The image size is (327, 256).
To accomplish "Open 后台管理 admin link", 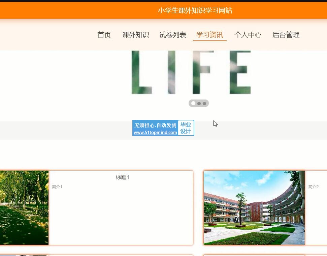I will 286,35.
